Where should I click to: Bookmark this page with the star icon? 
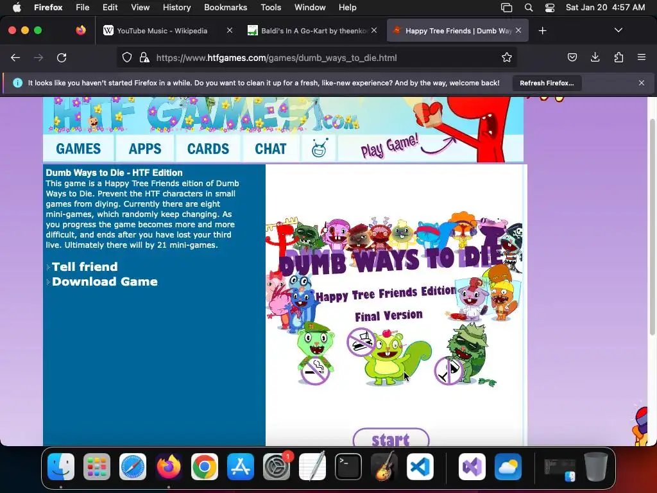507,58
